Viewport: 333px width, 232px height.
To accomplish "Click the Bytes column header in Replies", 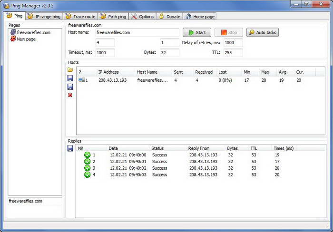I will (237, 148).
